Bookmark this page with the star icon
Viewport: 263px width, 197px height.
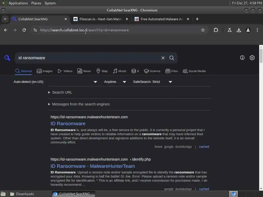click(203, 30)
